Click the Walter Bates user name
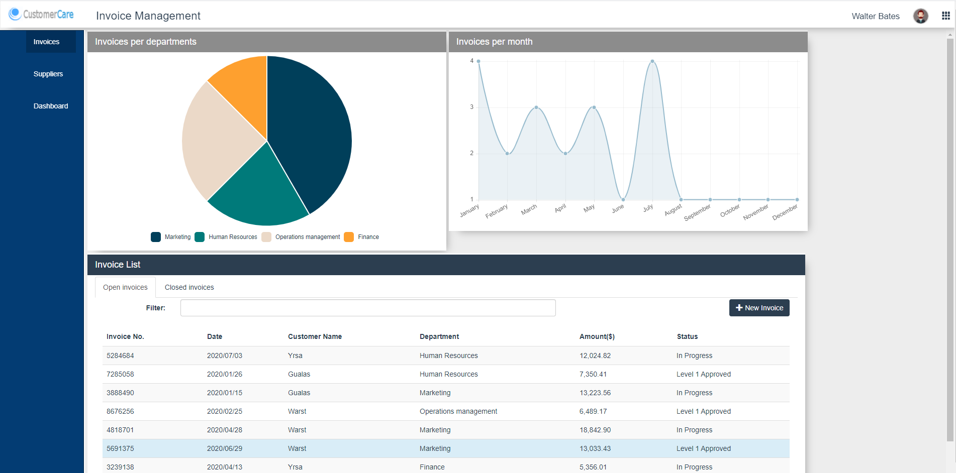Screen dimensions: 956x473 [x=875, y=16]
